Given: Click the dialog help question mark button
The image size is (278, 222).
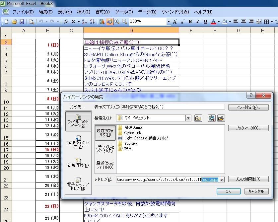Looking at the screenshot, I should 251,95.
